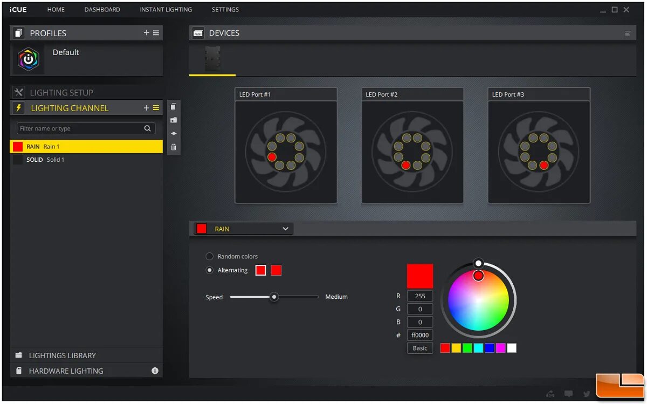Click the Lighting Setup wrench icon
Screen dimensions: 647x404
(19, 92)
